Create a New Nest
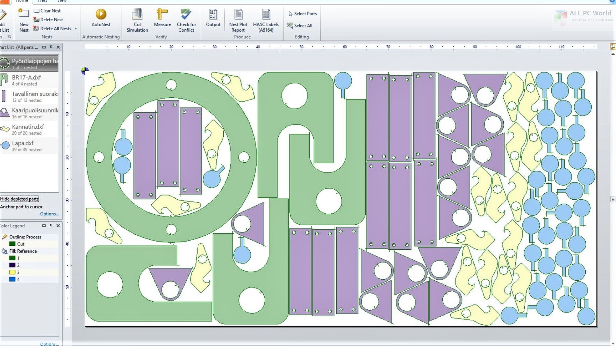The image size is (616, 346). [23, 21]
